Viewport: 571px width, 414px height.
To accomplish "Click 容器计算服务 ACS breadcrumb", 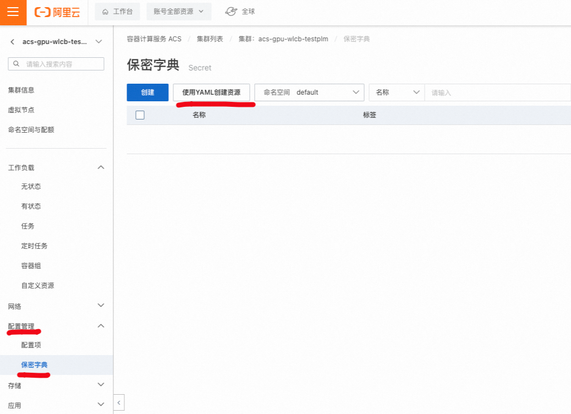I will coord(154,39).
